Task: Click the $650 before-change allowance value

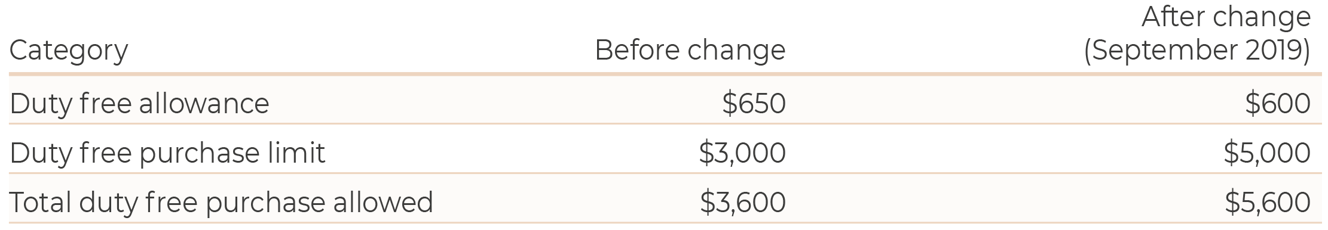Action: [754, 104]
